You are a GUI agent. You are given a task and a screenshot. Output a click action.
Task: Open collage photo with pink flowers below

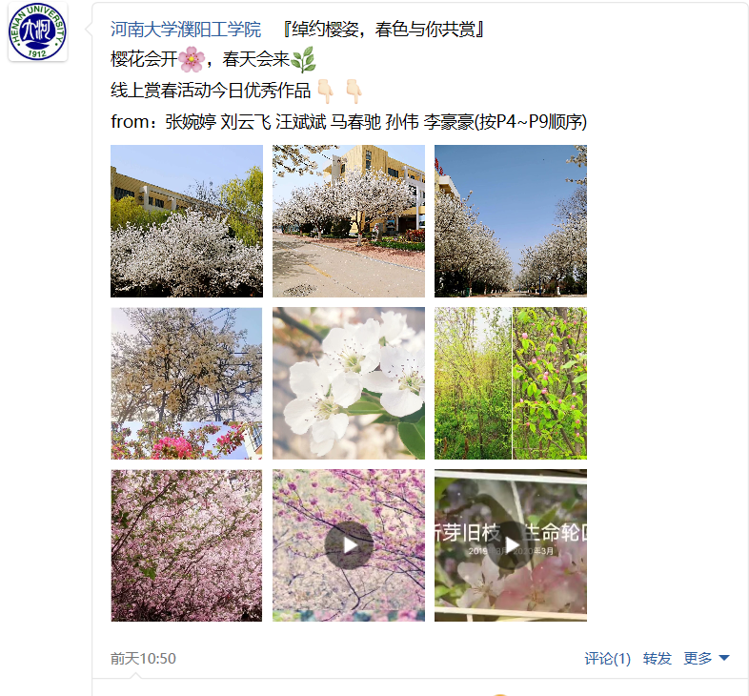click(187, 383)
